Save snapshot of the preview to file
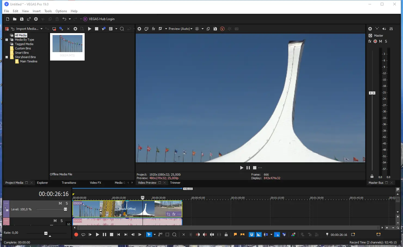Image resolution: width=403 pixels, height=247 pixels. (215, 29)
